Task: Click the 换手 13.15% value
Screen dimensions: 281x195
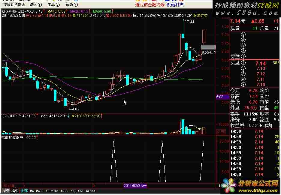Action: click(x=251, y=114)
